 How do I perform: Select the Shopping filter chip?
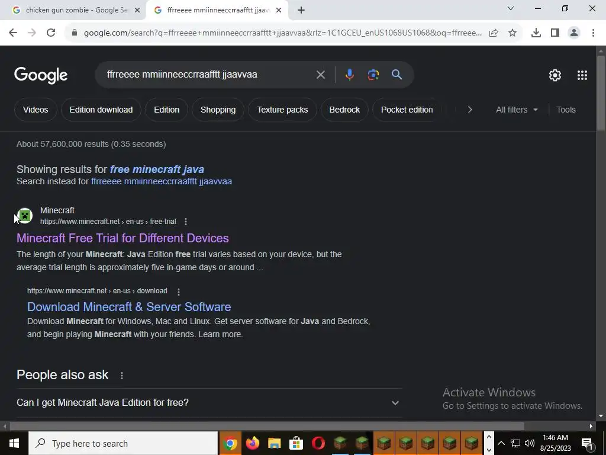tap(218, 110)
